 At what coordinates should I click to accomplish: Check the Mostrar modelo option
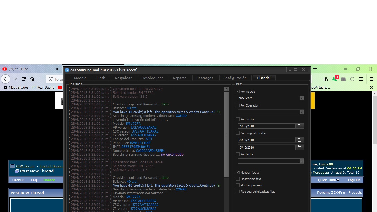pos(238,179)
